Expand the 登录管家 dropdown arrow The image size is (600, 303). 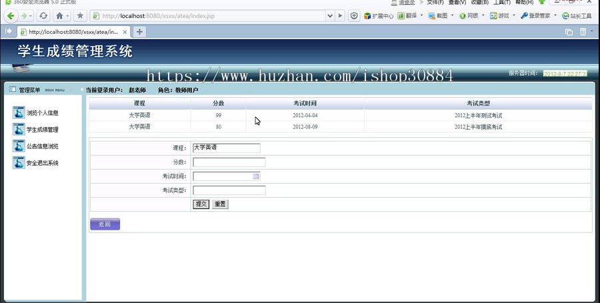(x=555, y=16)
